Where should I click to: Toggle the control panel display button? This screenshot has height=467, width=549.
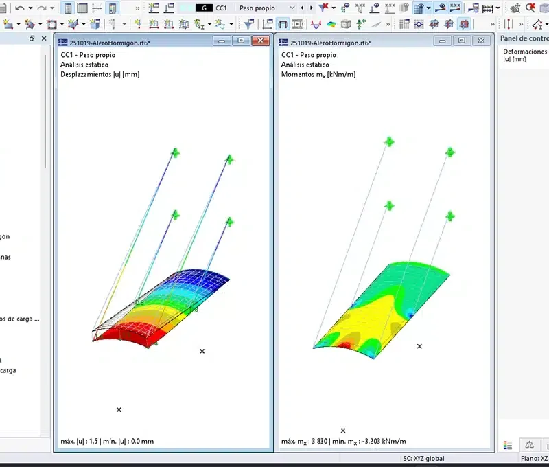click(112, 8)
